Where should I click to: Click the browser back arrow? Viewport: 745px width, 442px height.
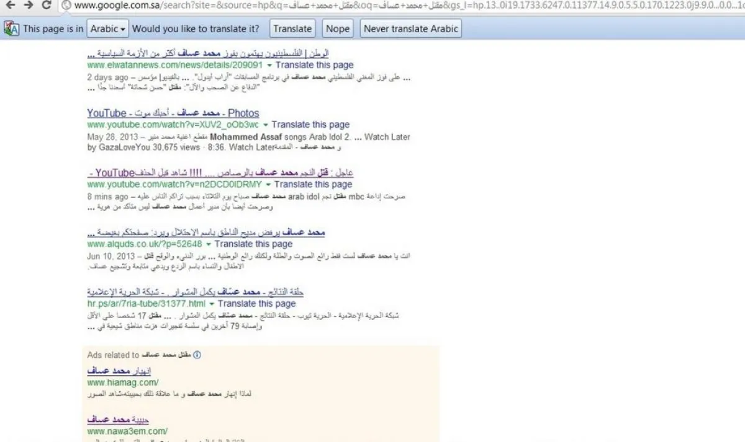(10, 5)
